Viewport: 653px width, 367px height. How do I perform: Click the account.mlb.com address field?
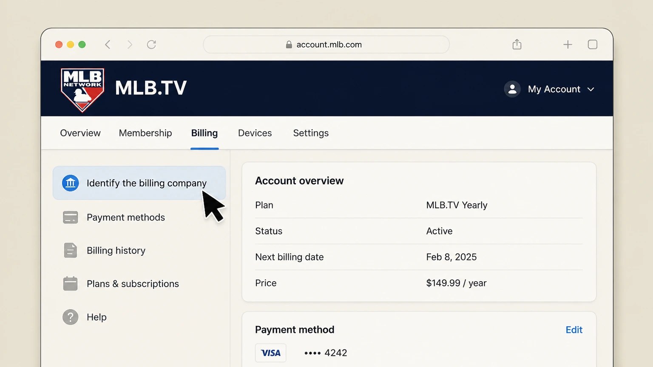326,45
